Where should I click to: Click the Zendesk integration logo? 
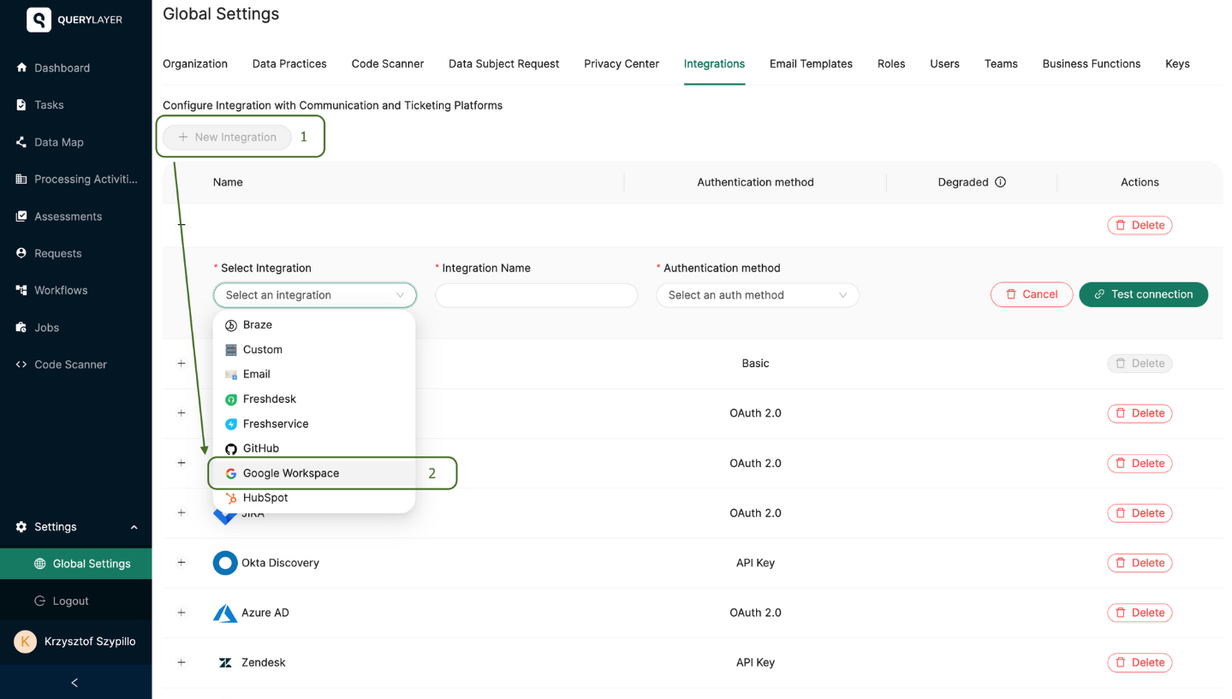click(224, 662)
